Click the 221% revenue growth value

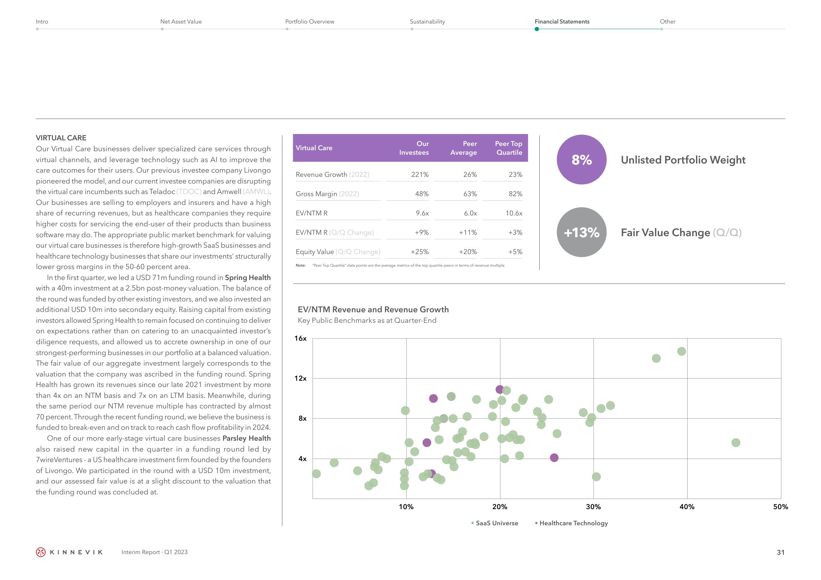click(420, 174)
